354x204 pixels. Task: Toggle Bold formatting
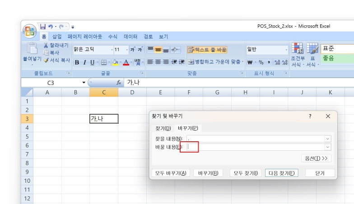[x=77, y=62]
